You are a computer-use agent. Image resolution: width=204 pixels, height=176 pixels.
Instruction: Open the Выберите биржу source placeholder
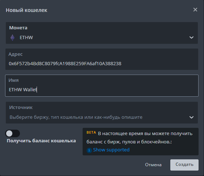(x=76, y=117)
